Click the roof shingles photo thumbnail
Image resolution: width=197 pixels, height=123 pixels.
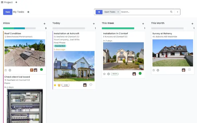coord(25,53)
